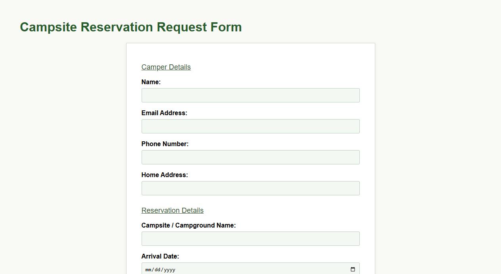Select the month segment of Arrival Date
Image resolution: width=501 pixels, height=274 pixels.
click(x=148, y=269)
